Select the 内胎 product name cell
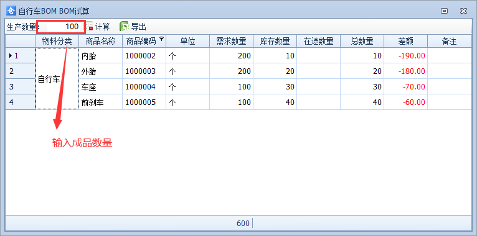The image size is (477, 236). click(x=101, y=55)
